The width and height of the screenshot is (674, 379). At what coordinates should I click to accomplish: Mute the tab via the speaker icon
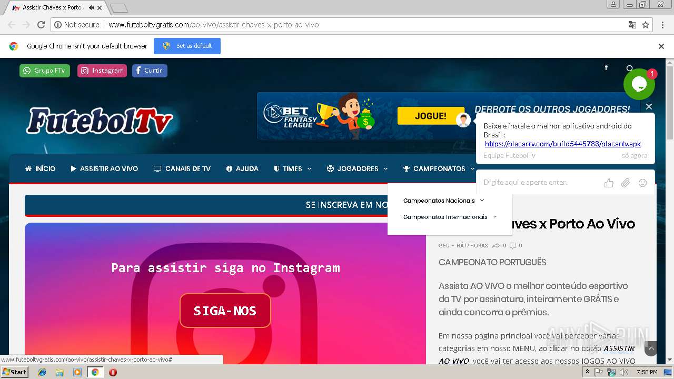click(92, 7)
